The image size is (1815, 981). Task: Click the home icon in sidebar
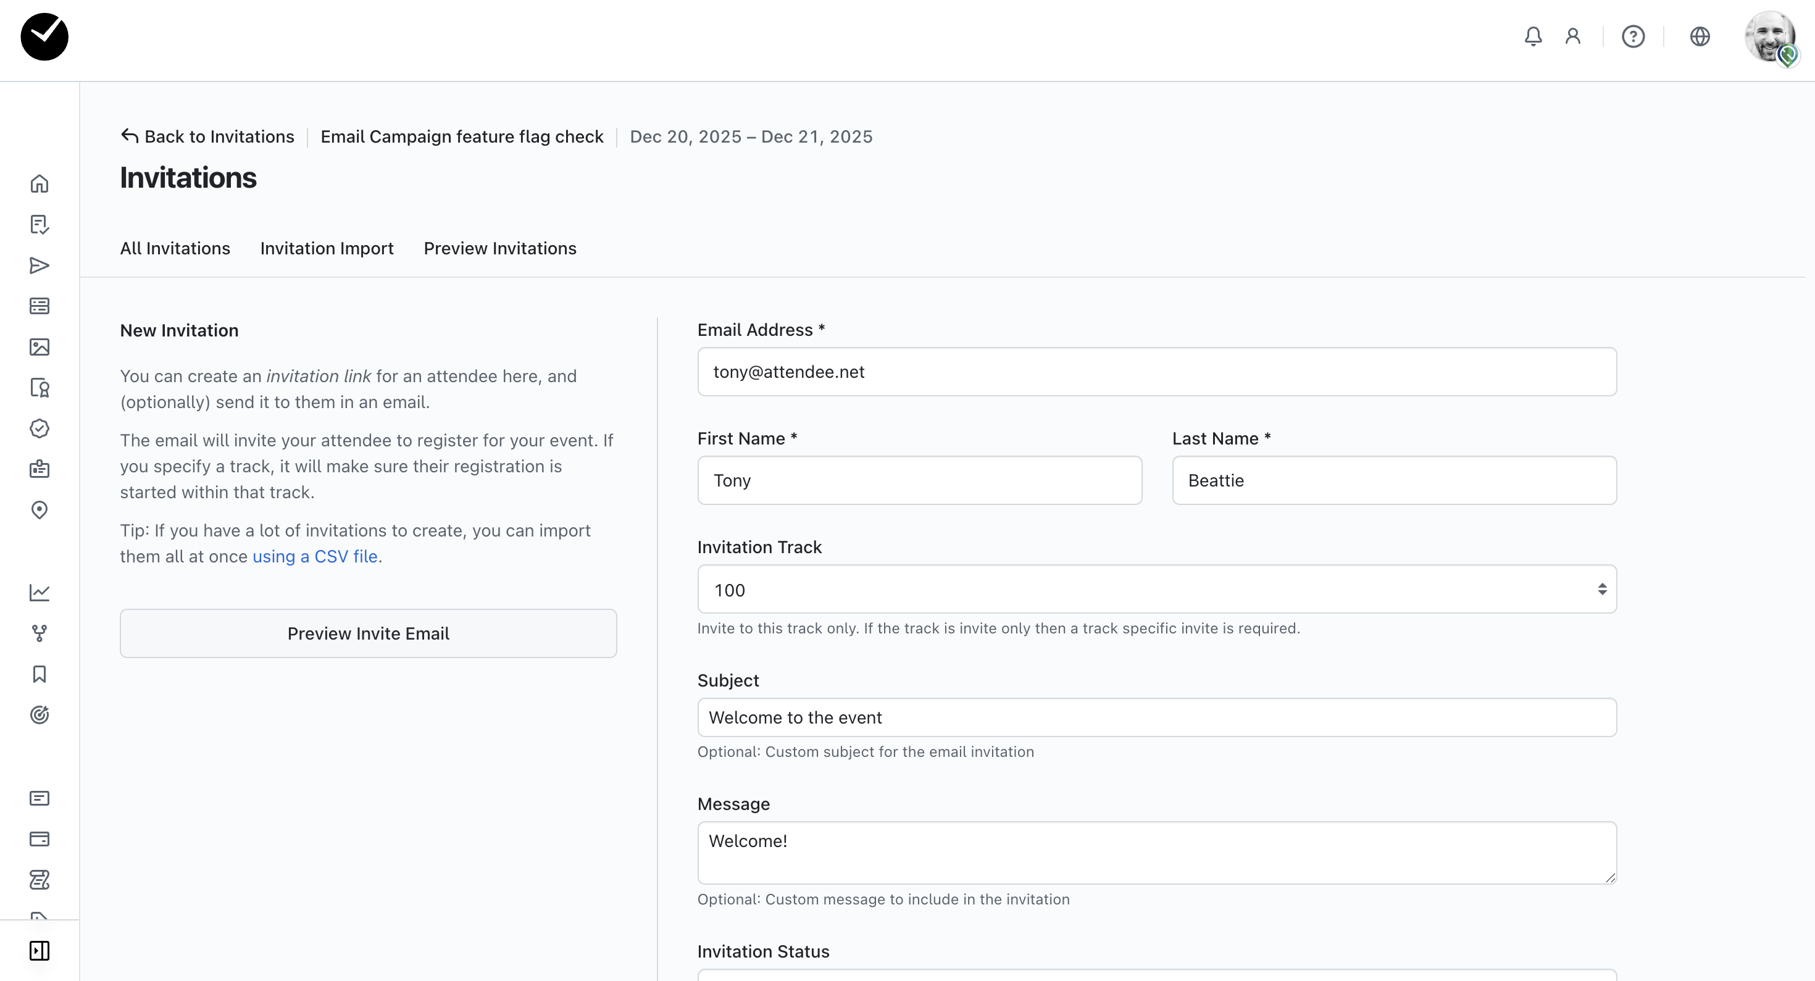(40, 184)
